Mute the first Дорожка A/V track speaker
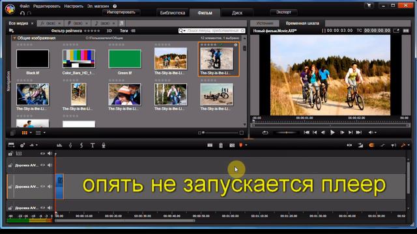This screenshot has height=234, width=417. pyautogui.click(x=50, y=165)
